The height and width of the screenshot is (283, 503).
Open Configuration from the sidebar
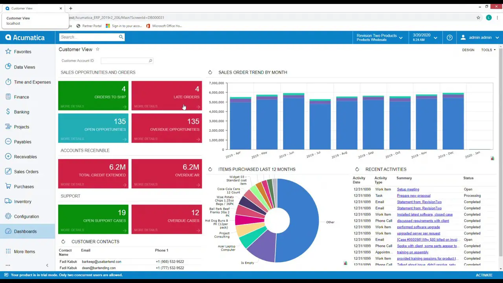click(26, 216)
